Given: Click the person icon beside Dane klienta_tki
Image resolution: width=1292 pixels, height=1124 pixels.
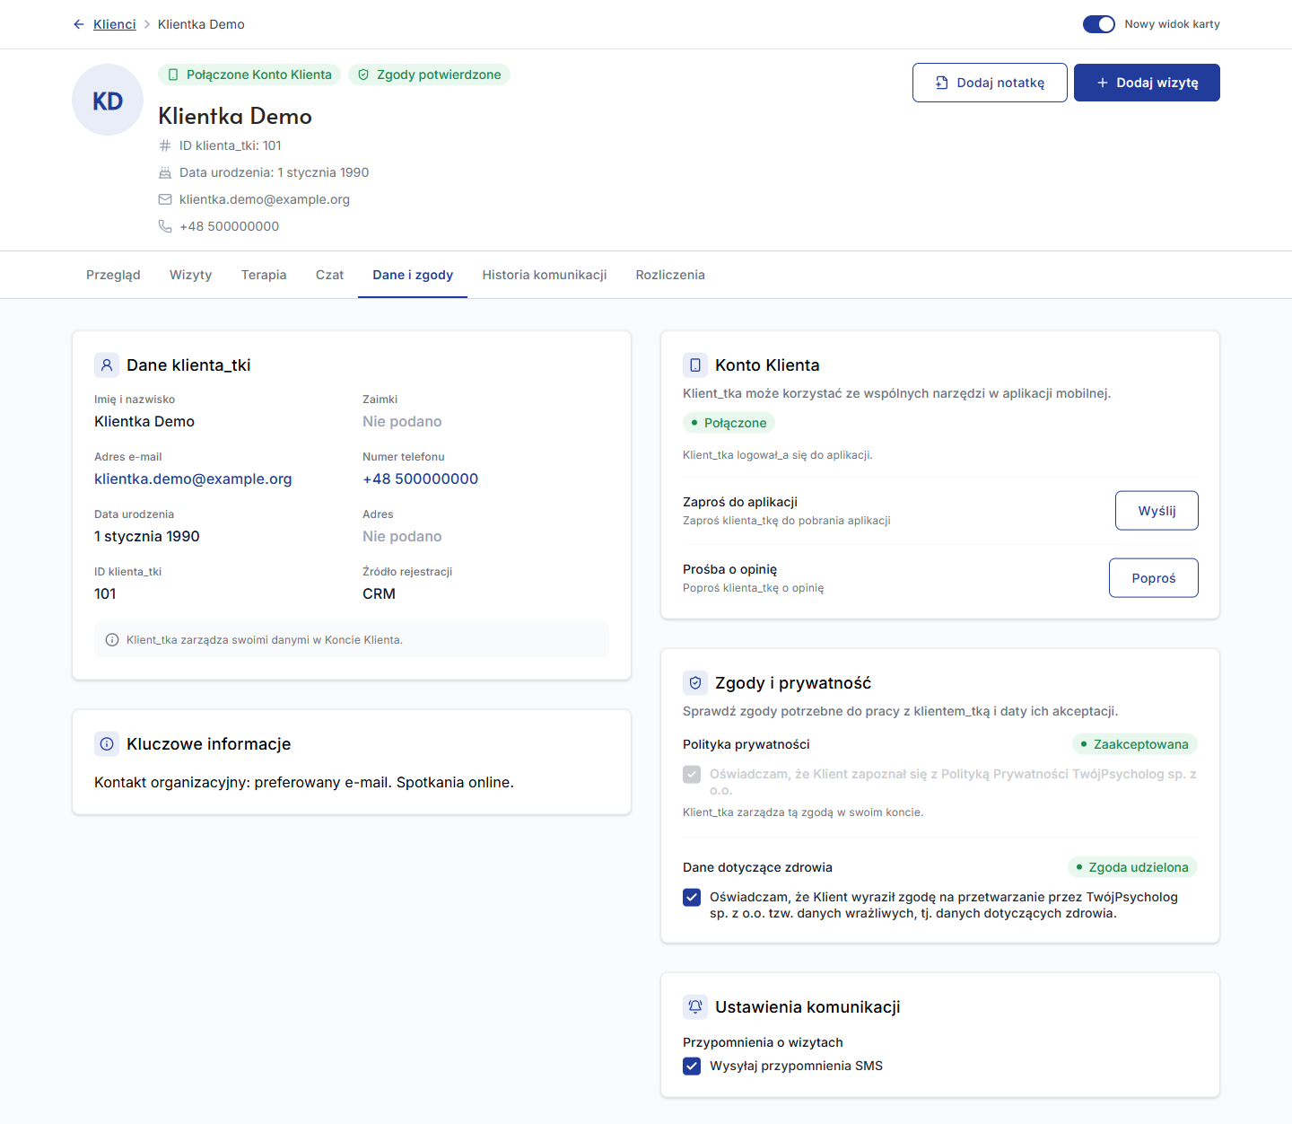Looking at the screenshot, I should click(107, 365).
